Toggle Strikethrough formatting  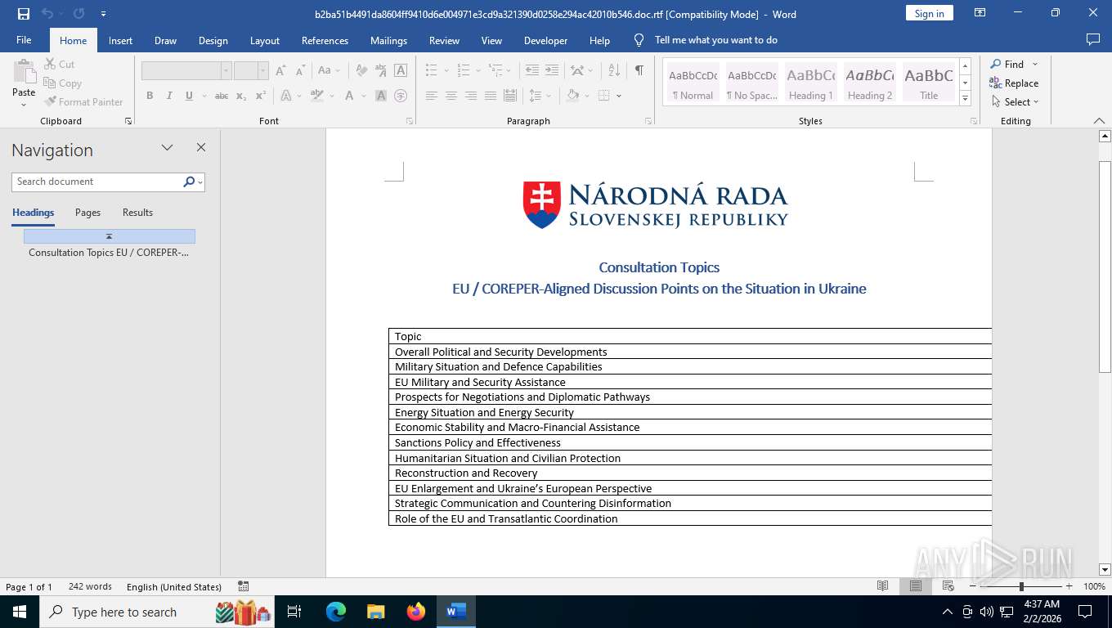222,96
